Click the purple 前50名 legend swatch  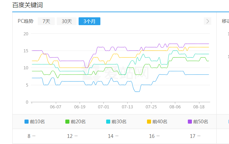click(x=190, y=122)
